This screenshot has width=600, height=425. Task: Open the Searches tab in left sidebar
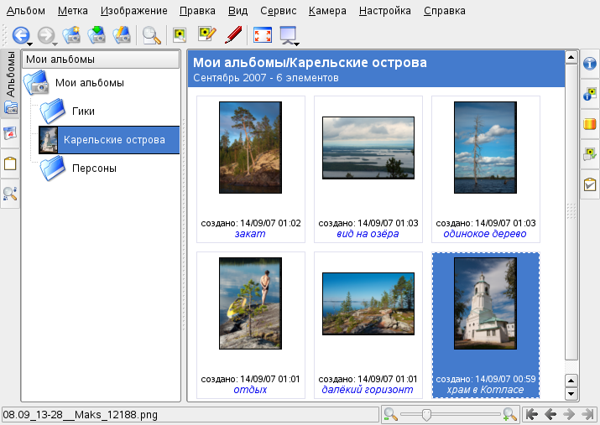[x=10, y=194]
